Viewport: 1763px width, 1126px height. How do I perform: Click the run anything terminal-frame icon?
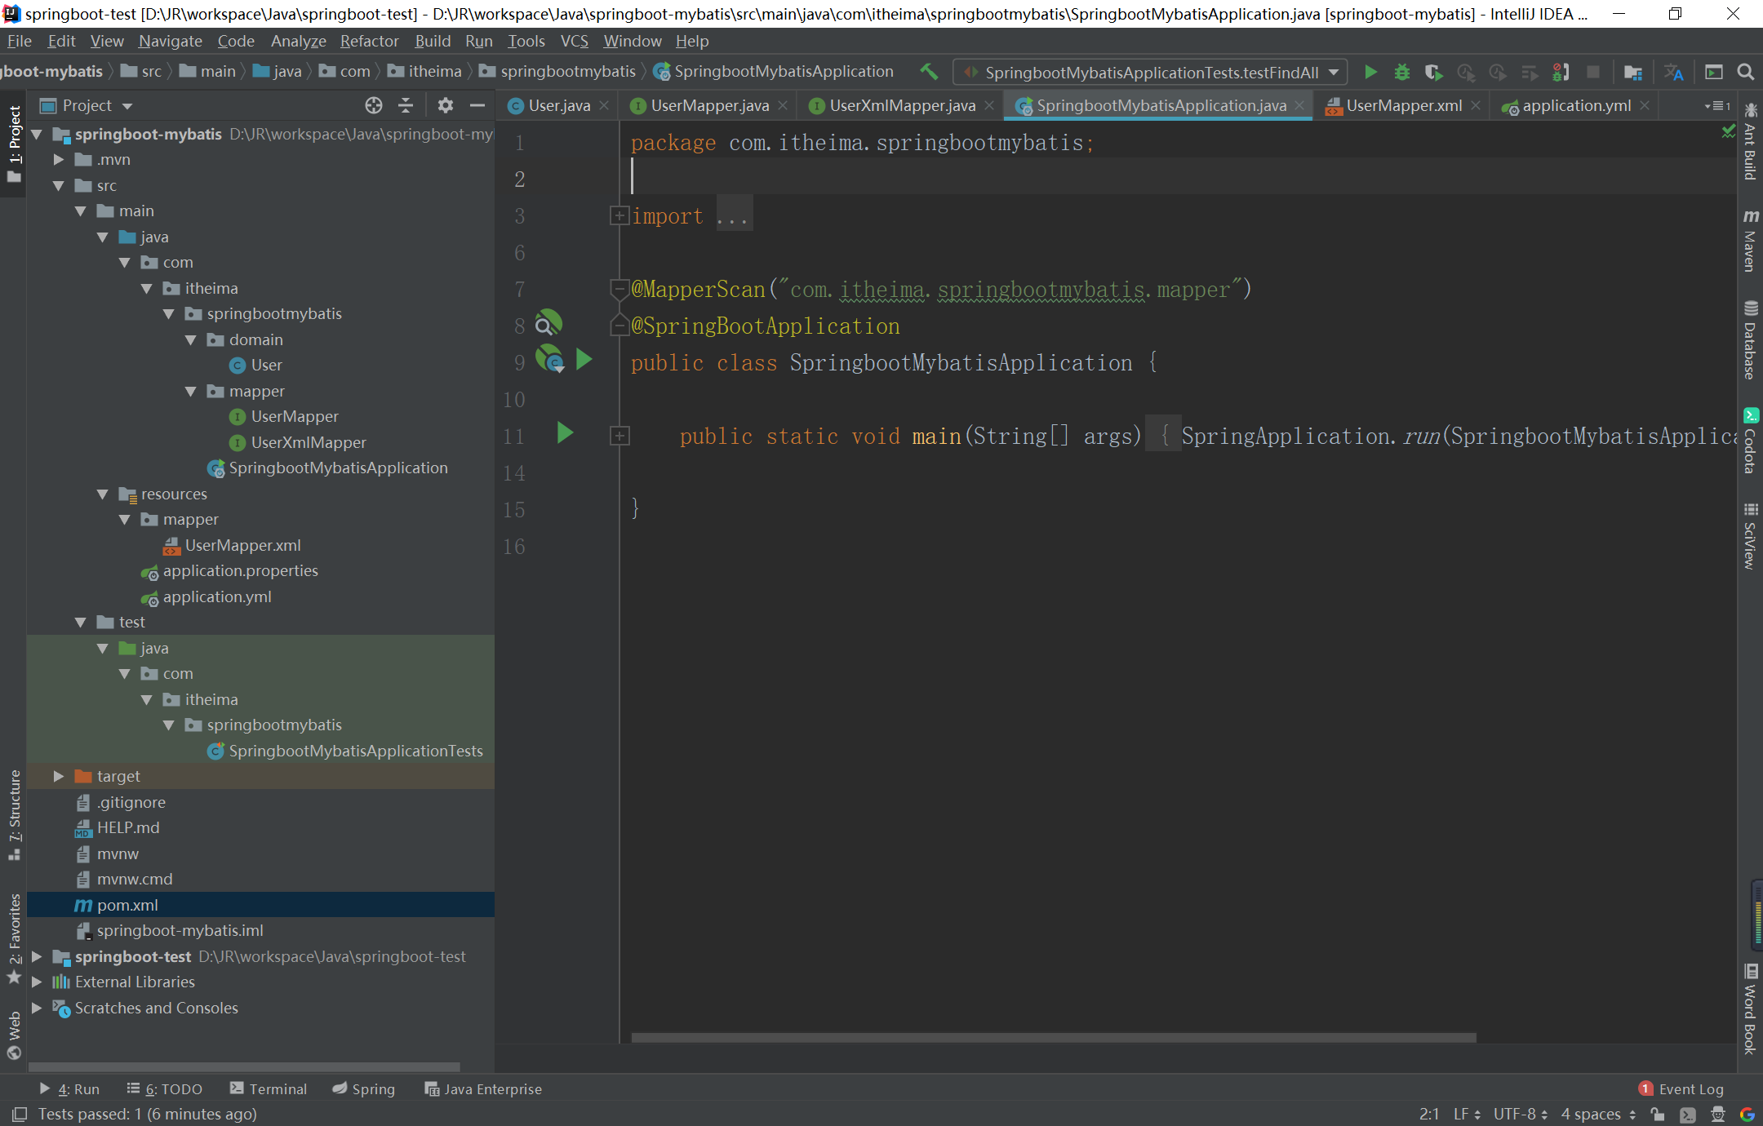1714,72
